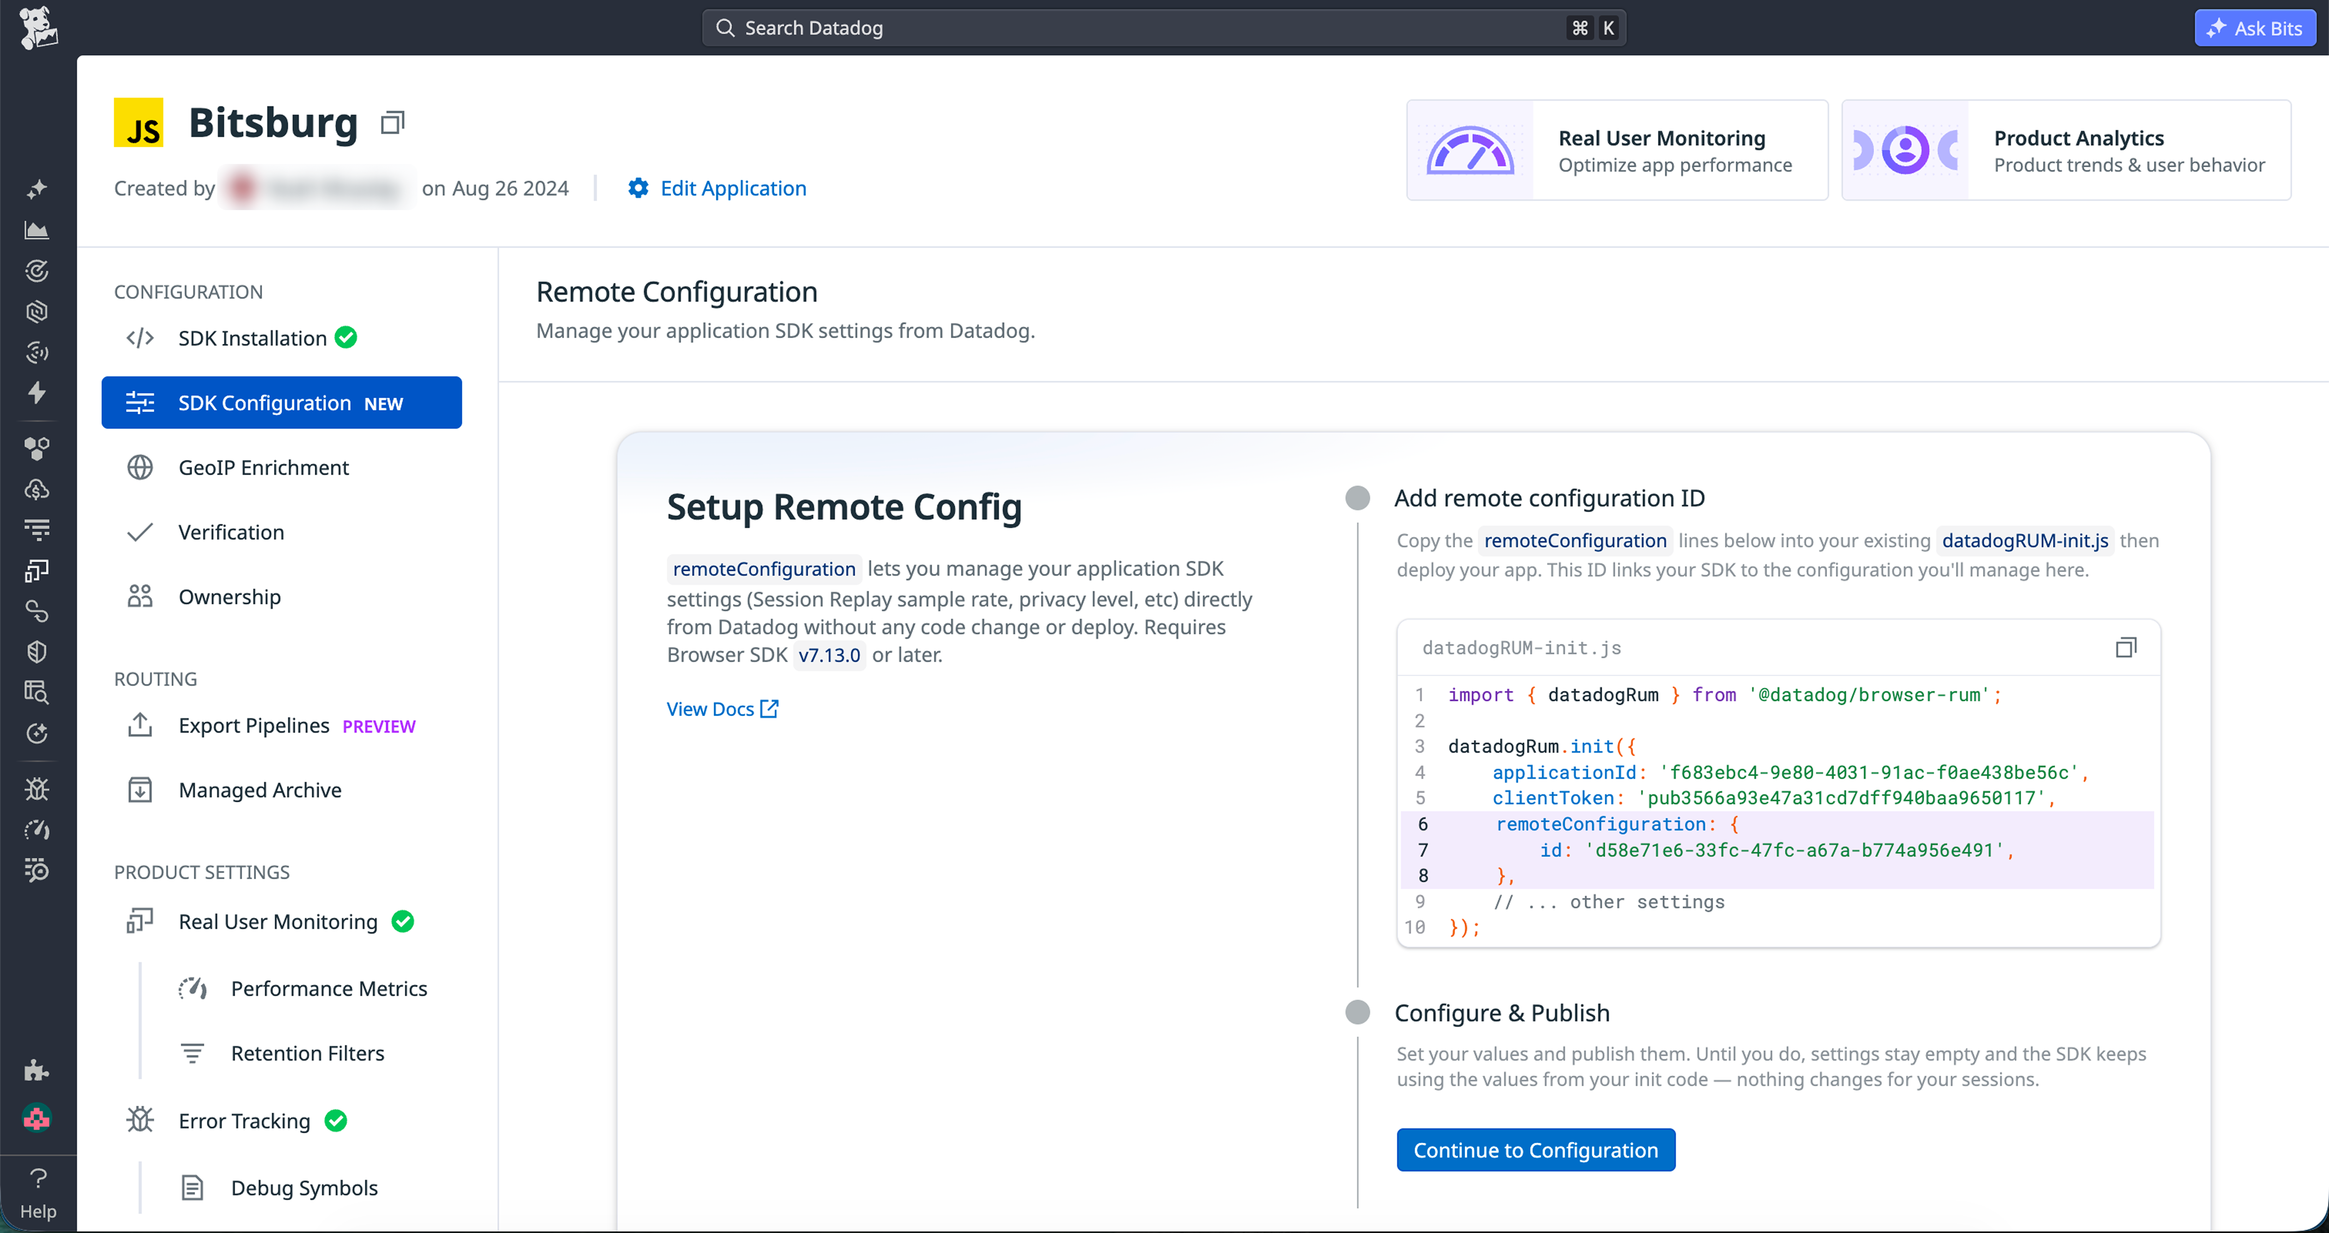Open the area chart dashboards icon
Screen dimensions: 2329x1233
(x=37, y=231)
